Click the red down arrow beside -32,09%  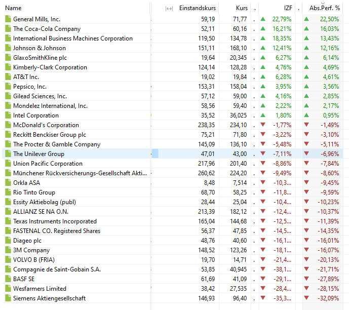coord(306,298)
